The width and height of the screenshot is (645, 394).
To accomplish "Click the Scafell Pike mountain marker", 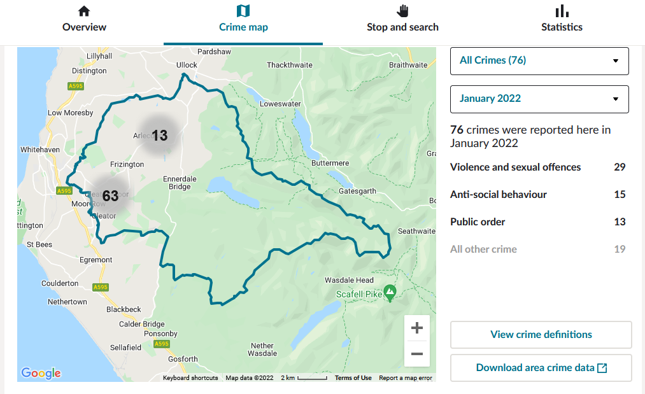I will pyautogui.click(x=390, y=293).
